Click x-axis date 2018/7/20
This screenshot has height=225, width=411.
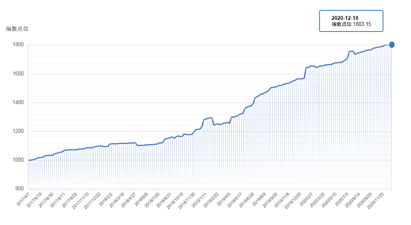click(x=152, y=200)
